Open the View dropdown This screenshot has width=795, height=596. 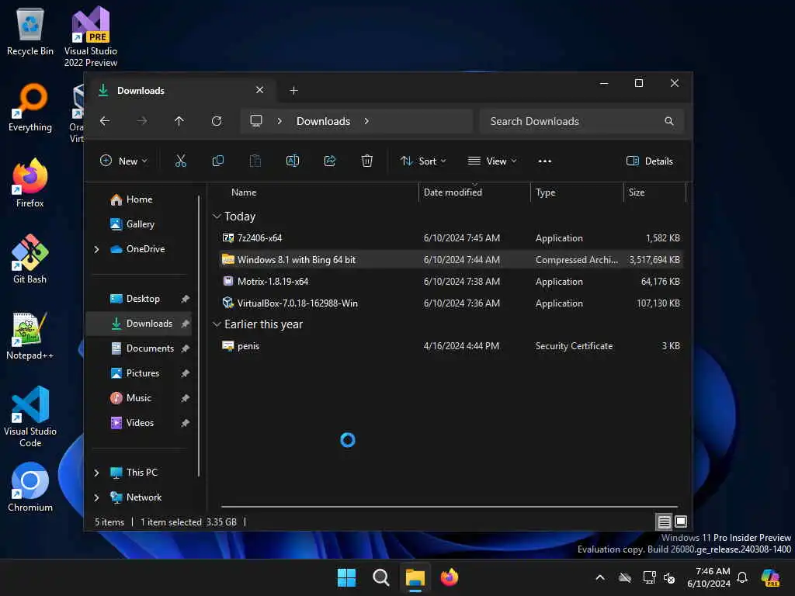(491, 161)
